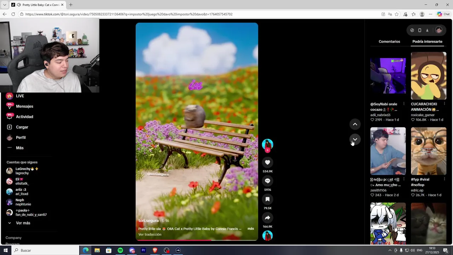This screenshot has height=255, width=453.
Task: Follow tori.segura via the red plus avatar
Action: [268, 150]
